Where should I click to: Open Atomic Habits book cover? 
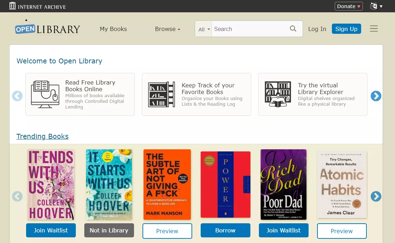coord(342,185)
